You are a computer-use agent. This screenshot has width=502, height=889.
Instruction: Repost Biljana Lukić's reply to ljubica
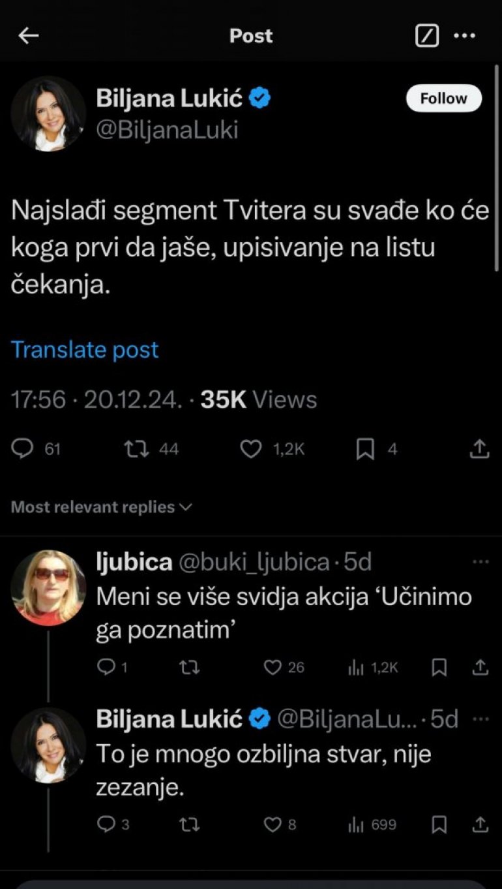[x=189, y=825]
